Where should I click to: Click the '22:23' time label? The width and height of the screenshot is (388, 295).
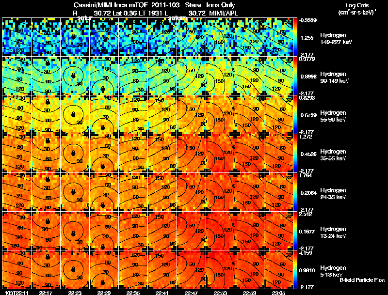click(x=75, y=293)
